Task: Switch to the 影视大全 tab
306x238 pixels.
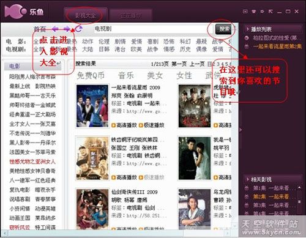Action: tap(86, 15)
